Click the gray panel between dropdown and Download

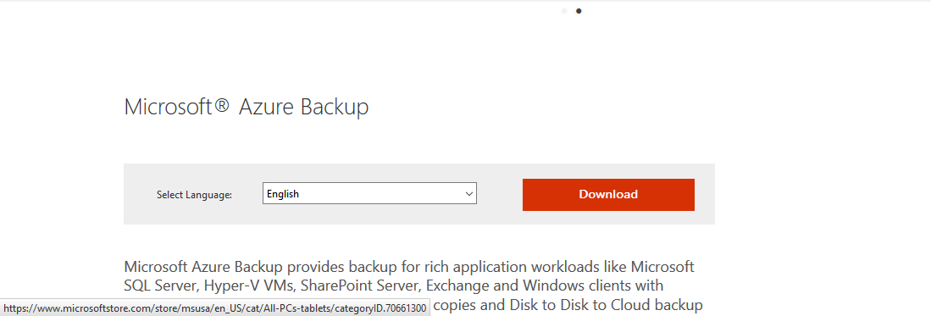click(x=499, y=194)
